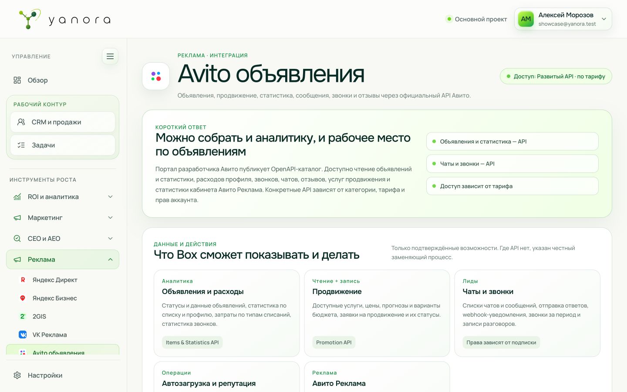Toggle the sidebar hamburger menu button
This screenshot has height=392, width=627.
pos(110,56)
